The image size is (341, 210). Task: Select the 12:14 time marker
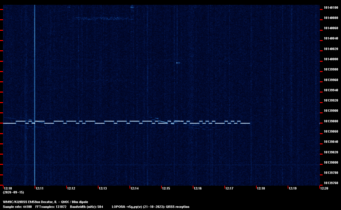(134, 188)
